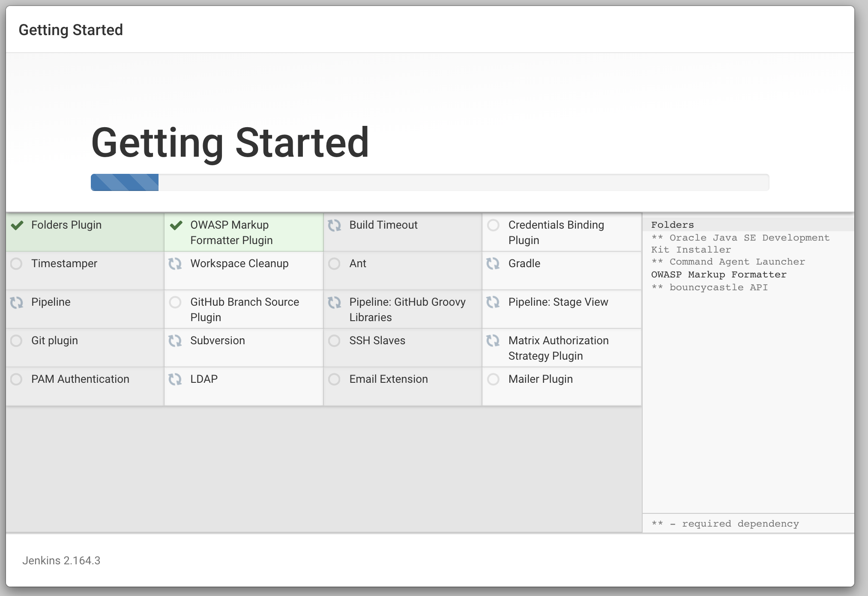Click the pending circle beside Mailer Plugin
This screenshot has width=868, height=596.
coord(493,379)
